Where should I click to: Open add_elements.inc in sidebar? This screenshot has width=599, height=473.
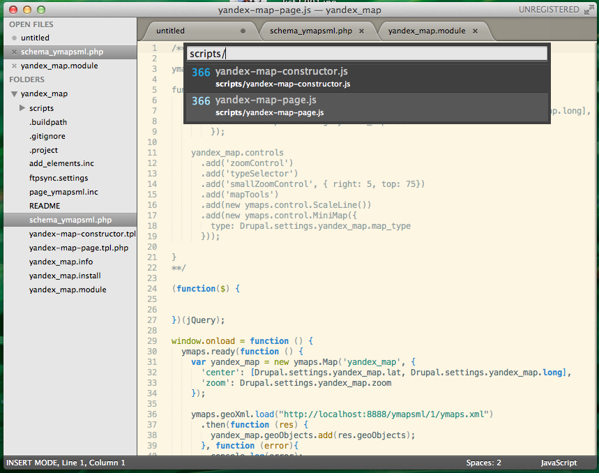[61, 163]
